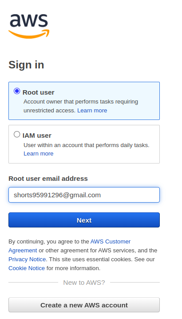The image size is (182, 319).
Task: Select the Root user radio button
Action: click(x=17, y=91)
